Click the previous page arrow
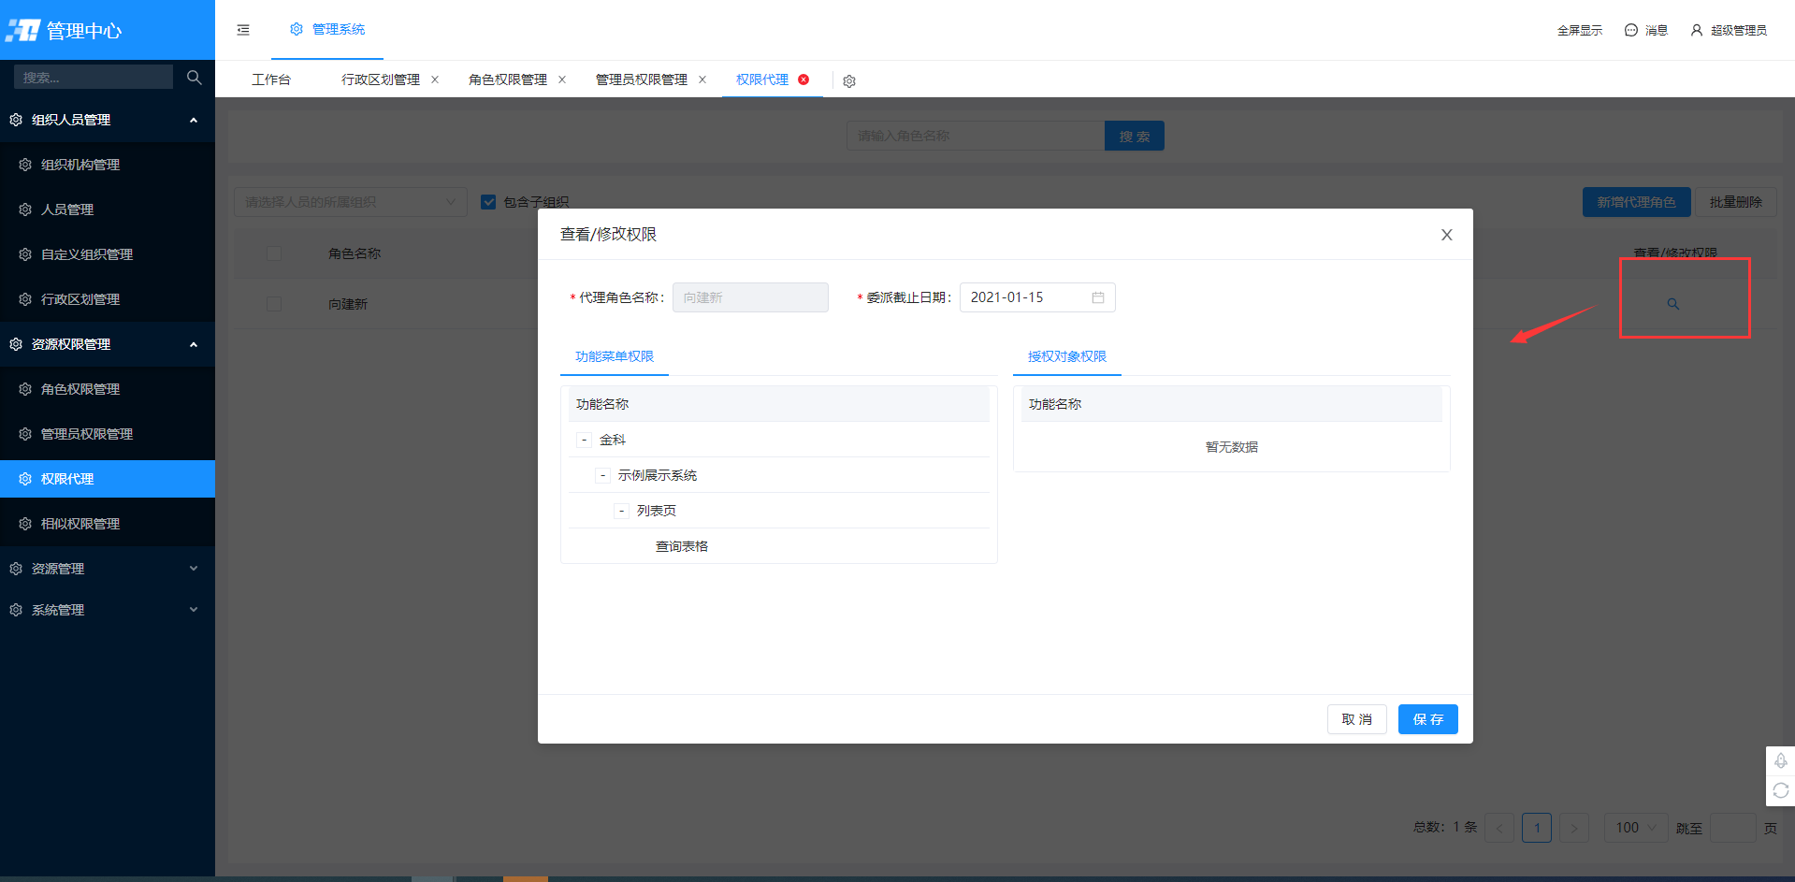The width and height of the screenshot is (1795, 882). click(1499, 828)
